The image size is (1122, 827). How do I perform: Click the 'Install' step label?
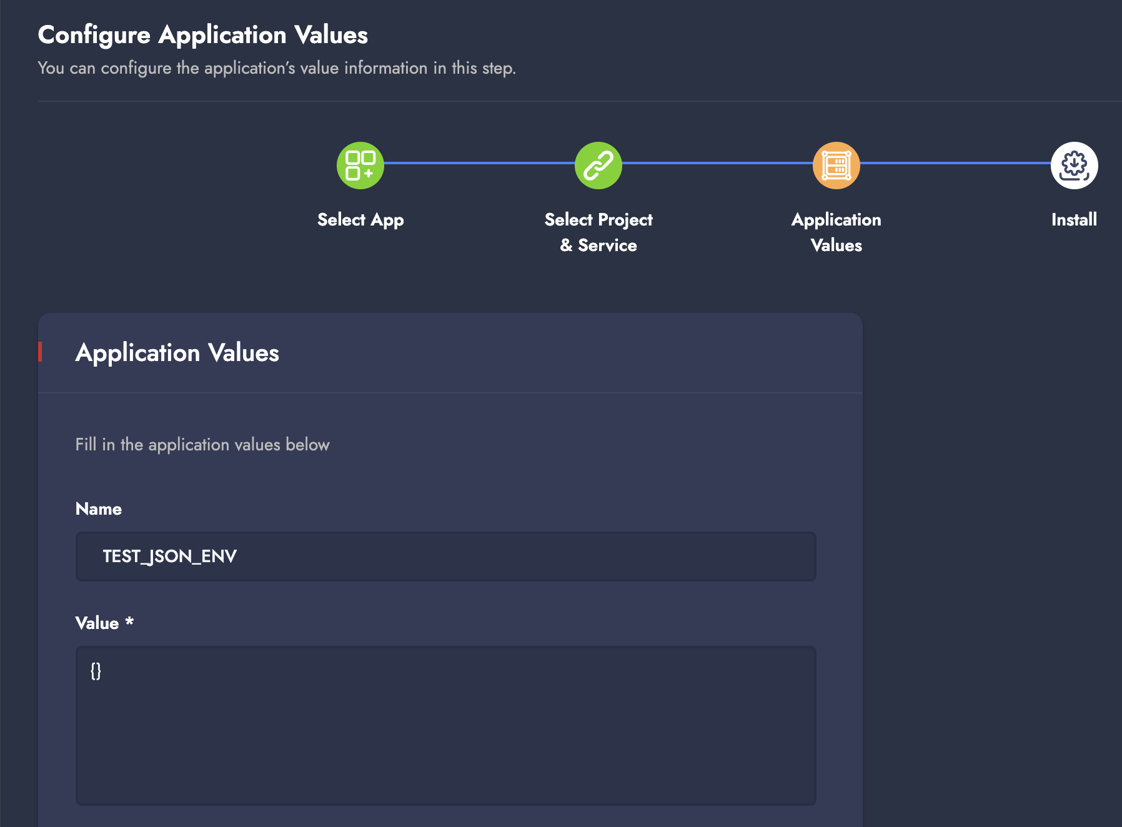click(1074, 219)
